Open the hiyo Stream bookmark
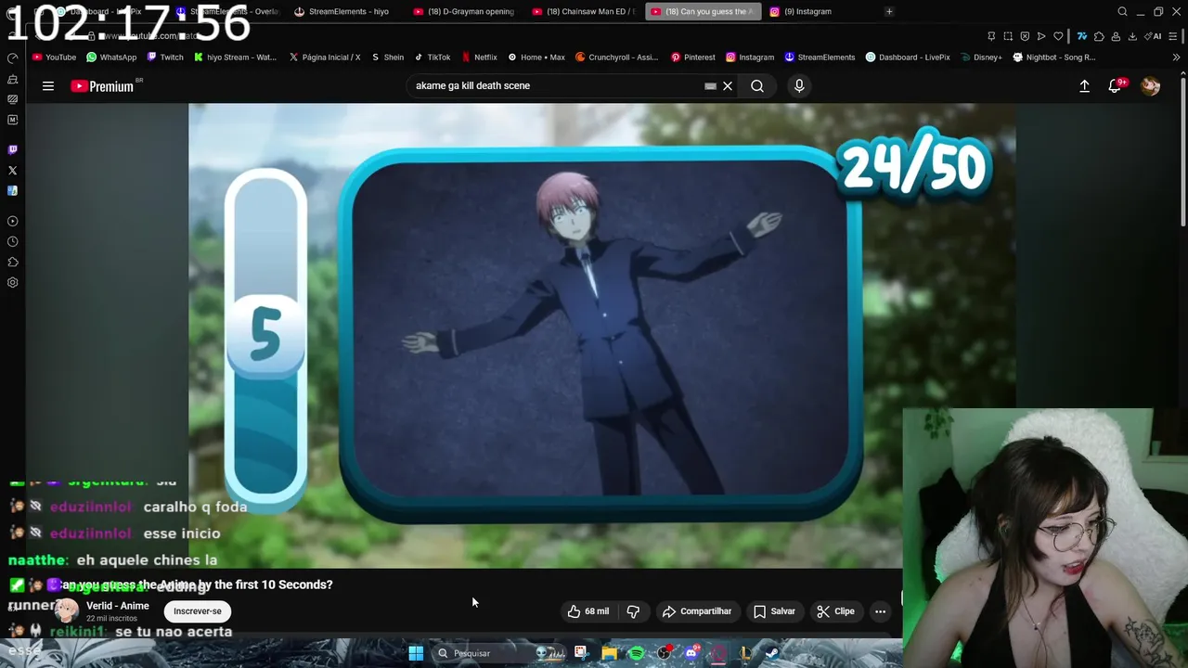This screenshot has height=668, width=1188. (235, 57)
